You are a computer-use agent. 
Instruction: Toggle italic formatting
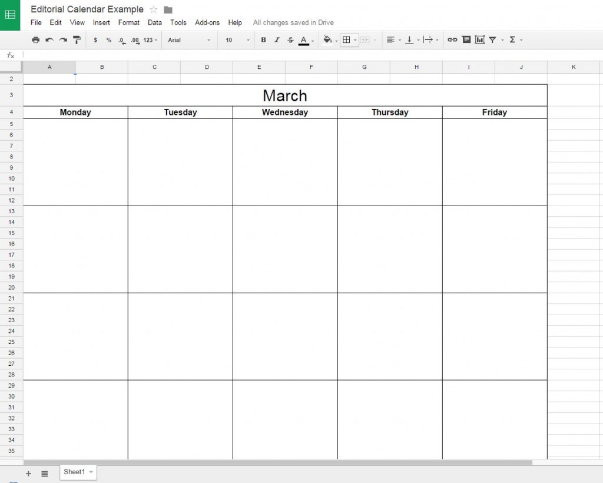click(x=276, y=39)
